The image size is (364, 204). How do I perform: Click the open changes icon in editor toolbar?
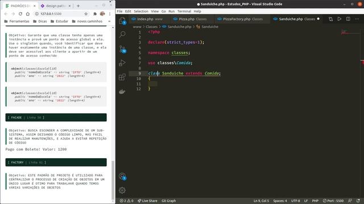[x=330, y=19]
